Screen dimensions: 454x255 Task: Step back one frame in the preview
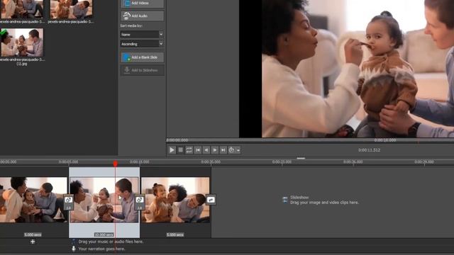point(206,150)
